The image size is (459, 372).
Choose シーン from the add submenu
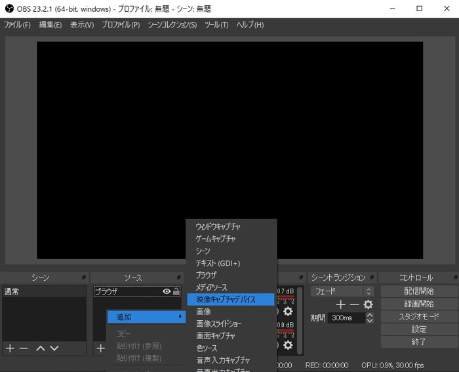(x=231, y=251)
